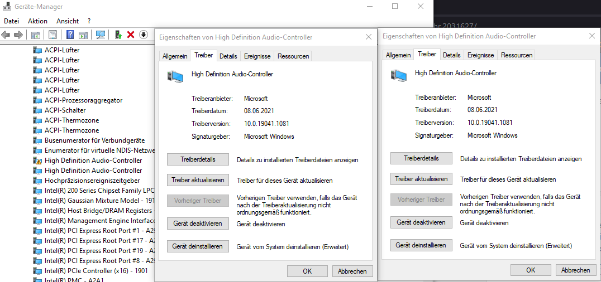Click icon next to Hochpräzisionsereigniszeitgeber
The image size is (601, 282).
tap(37, 180)
